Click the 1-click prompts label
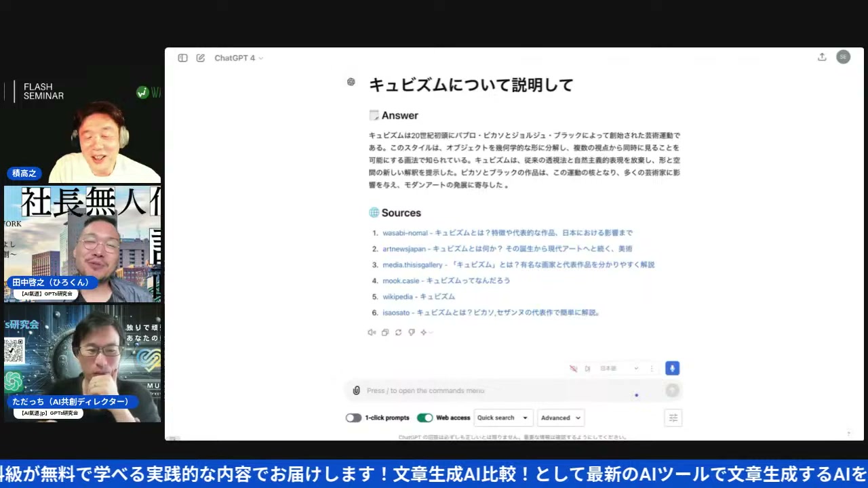 (387, 418)
